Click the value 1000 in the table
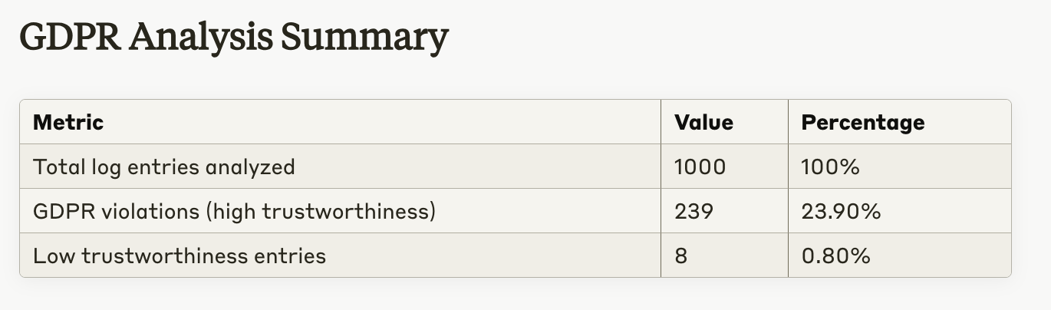This screenshot has width=1051, height=310. (700, 167)
